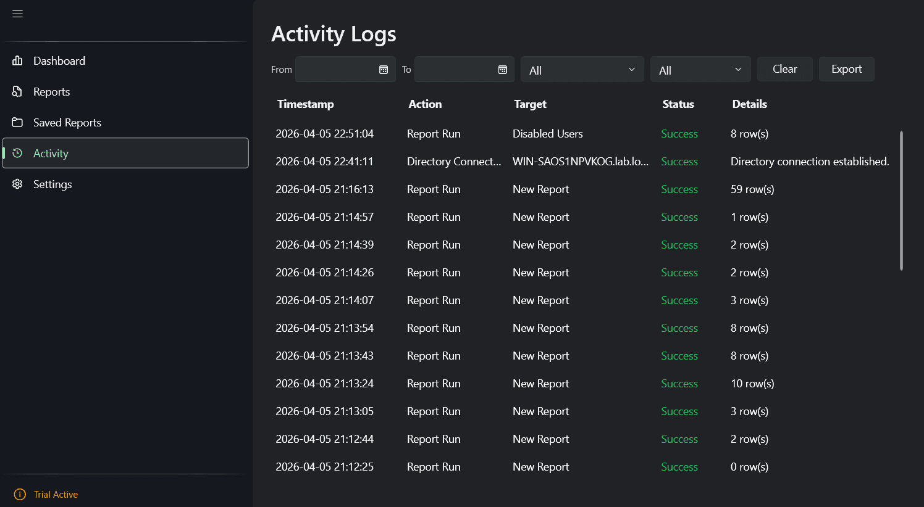924x507 pixels.
Task: Click New Report in 21:12:25 row
Action: [x=540, y=466]
